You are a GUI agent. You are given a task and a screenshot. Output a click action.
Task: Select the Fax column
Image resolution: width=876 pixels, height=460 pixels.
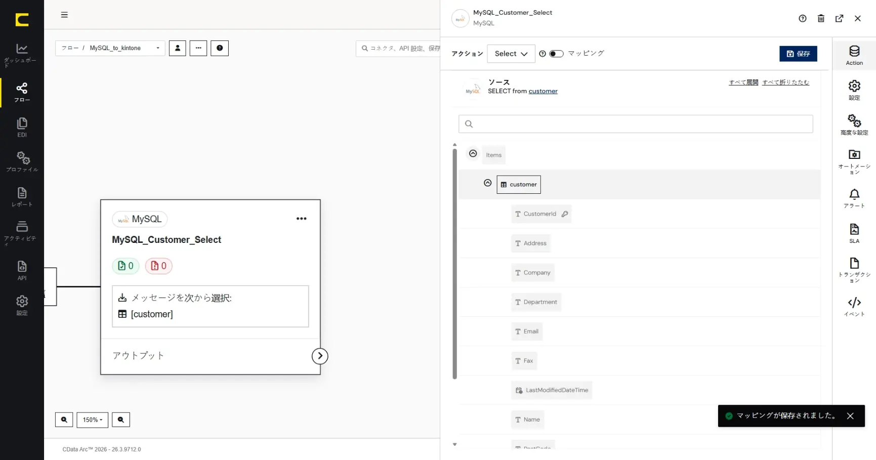coord(524,361)
